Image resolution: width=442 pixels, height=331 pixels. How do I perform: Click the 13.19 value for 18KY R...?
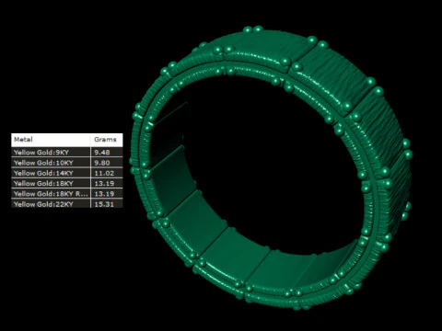pyautogui.click(x=104, y=194)
